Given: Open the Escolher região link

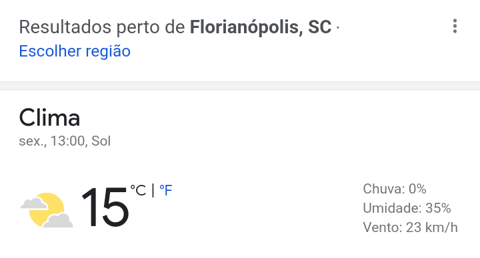Looking at the screenshot, I should (75, 51).
